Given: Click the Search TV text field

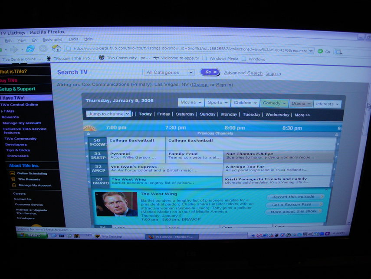Looking at the screenshot, I should (x=117, y=72).
